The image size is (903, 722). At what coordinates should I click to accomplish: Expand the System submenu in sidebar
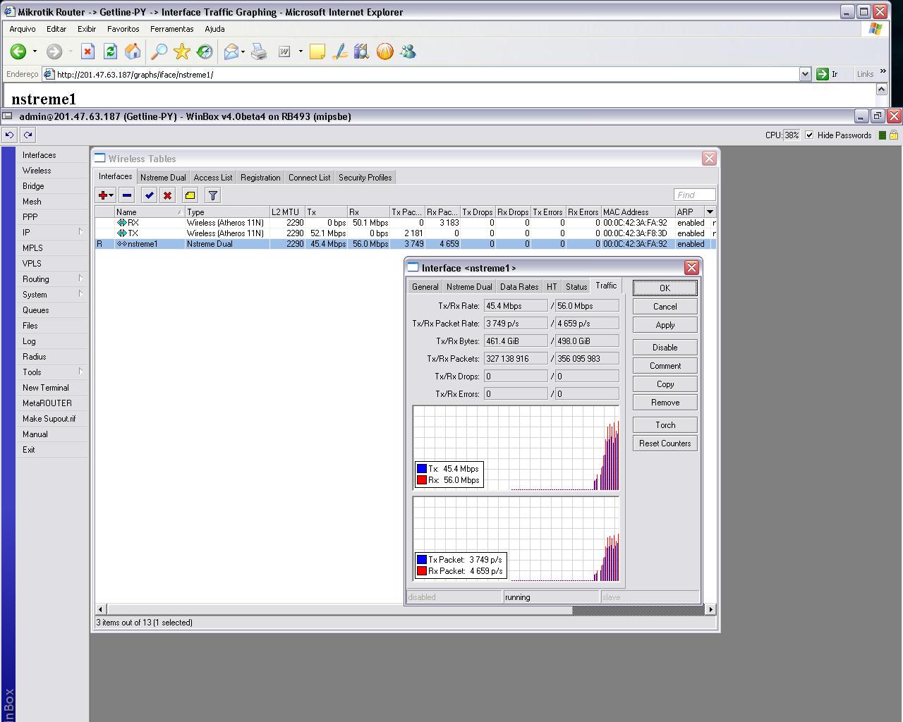coord(80,294)
